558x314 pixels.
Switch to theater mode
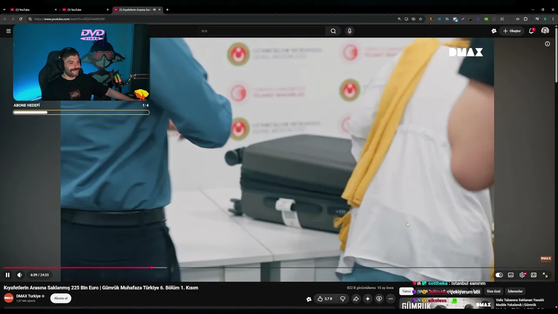click(x=534, y=275)
